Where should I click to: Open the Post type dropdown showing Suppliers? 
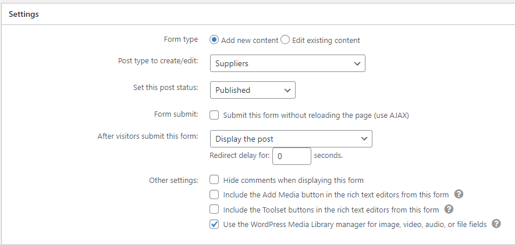coord(287,63)
